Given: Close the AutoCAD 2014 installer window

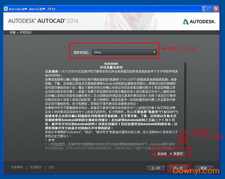Looking at the screenshot, I should [218, 8].
